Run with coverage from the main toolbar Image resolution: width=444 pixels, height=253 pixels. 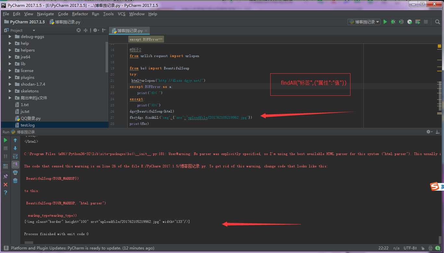tap(401, 22)
